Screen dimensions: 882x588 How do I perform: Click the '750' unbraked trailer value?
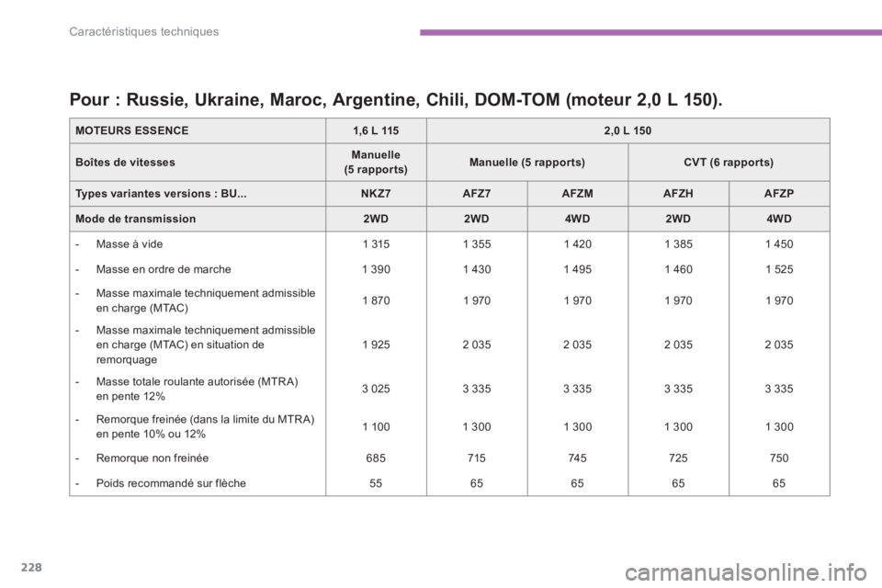pyautogui.click(x=779, y=458)
